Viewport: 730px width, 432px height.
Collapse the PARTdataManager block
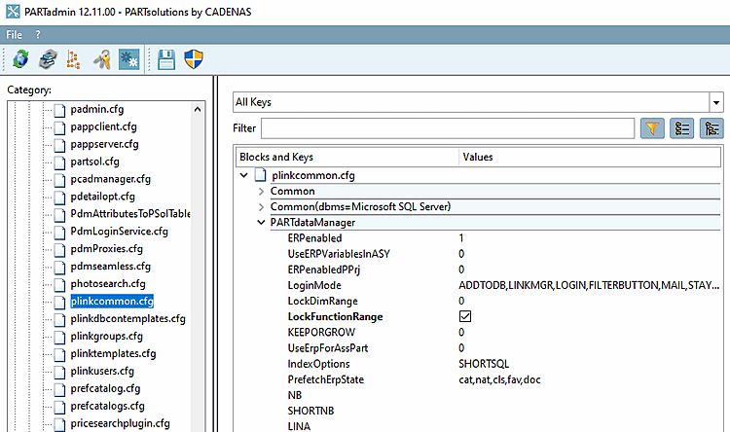(x=262, y=223)
